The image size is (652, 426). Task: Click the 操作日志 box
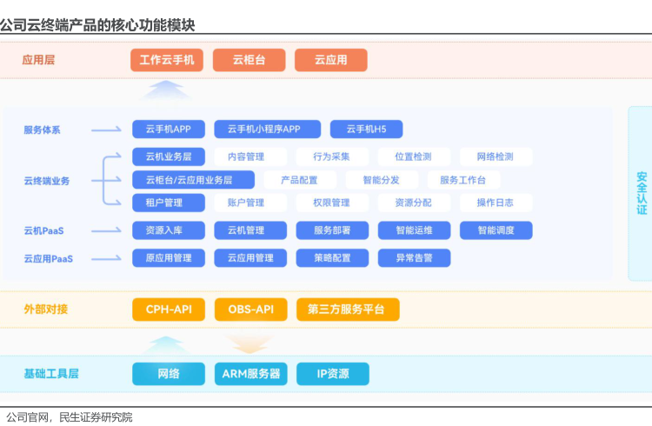(x=496, y=203)
